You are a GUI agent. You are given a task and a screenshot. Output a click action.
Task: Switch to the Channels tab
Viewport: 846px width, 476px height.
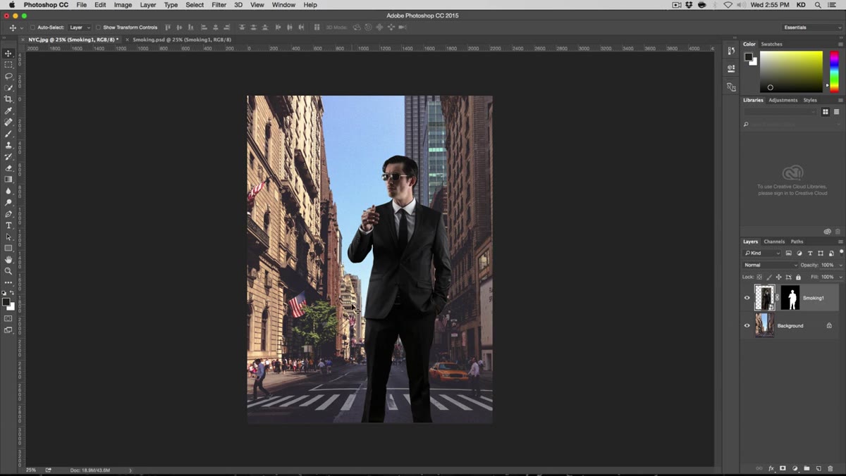(774, 242)
